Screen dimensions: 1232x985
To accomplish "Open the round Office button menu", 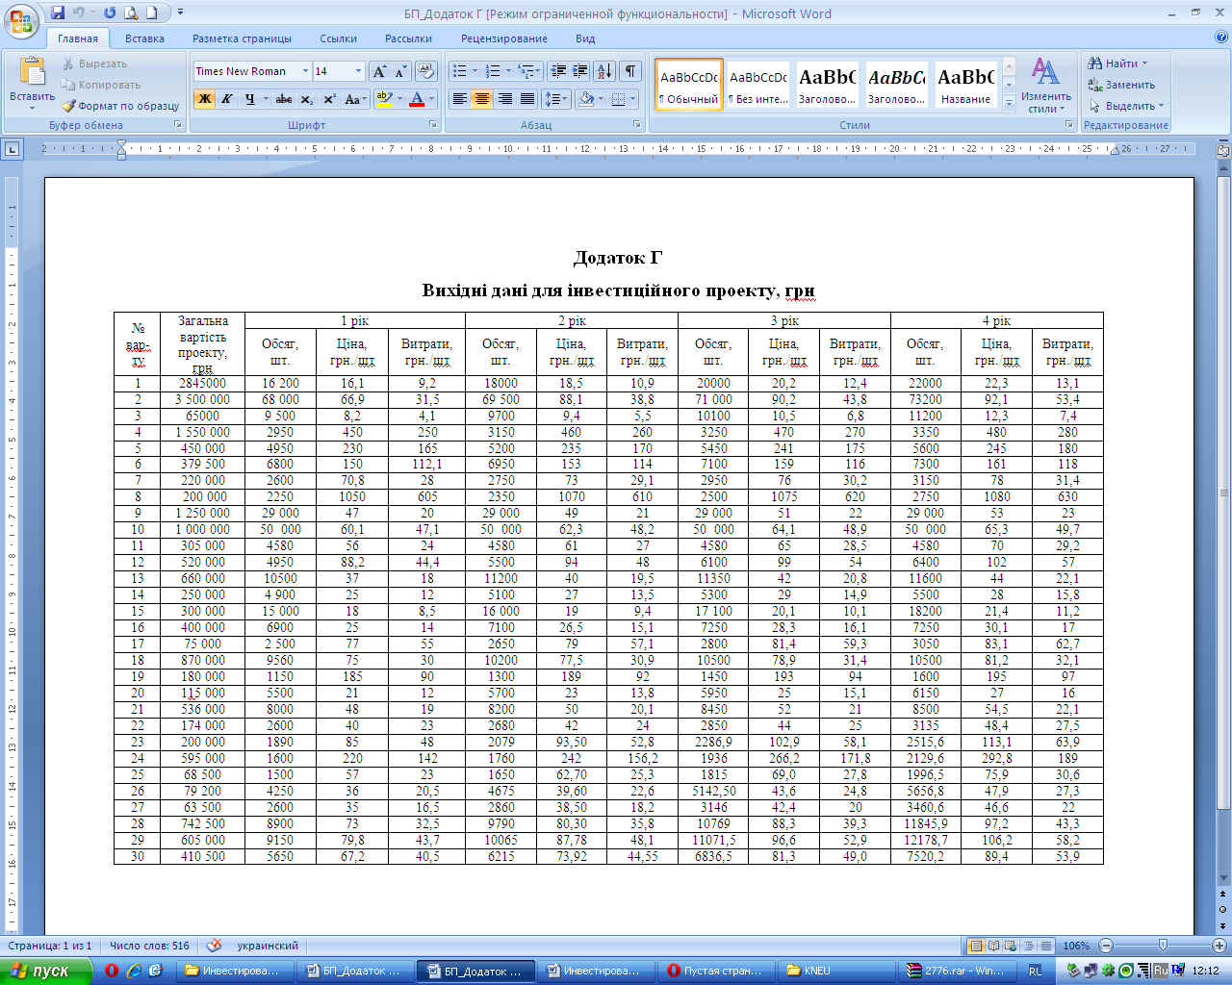I will click(x=21, y=19).
